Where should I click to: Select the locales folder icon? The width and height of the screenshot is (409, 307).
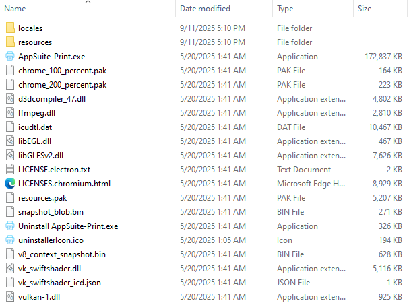point(10,28)
